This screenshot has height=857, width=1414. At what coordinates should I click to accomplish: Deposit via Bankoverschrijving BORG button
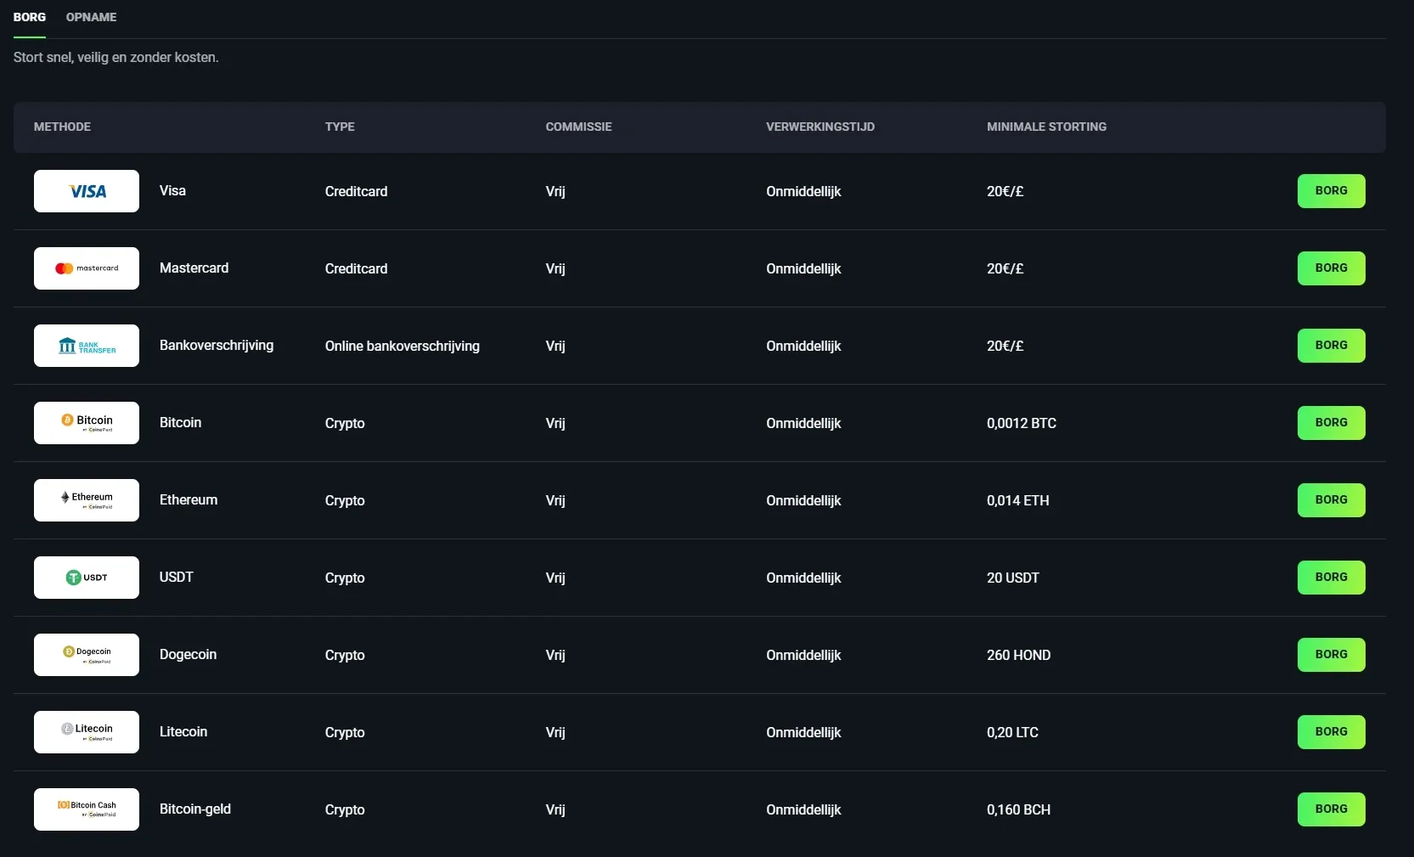pyautogui.click(x=1331, y=346)
